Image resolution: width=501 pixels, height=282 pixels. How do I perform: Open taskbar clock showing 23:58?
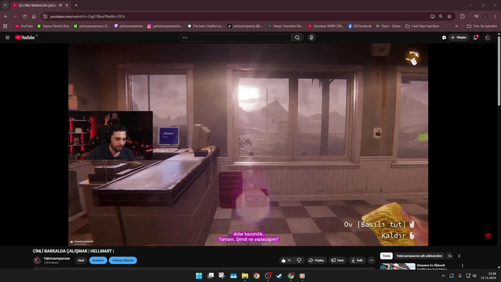[485, 276]
